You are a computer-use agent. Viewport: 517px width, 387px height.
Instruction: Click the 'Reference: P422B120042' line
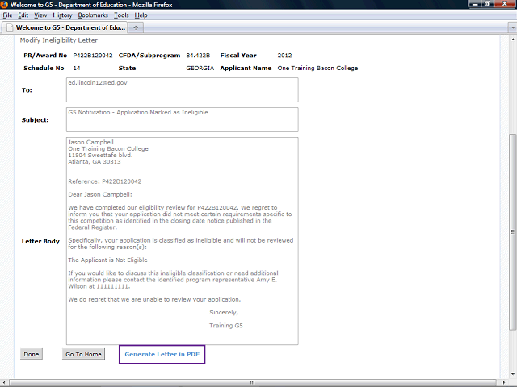tap(104, 181)
